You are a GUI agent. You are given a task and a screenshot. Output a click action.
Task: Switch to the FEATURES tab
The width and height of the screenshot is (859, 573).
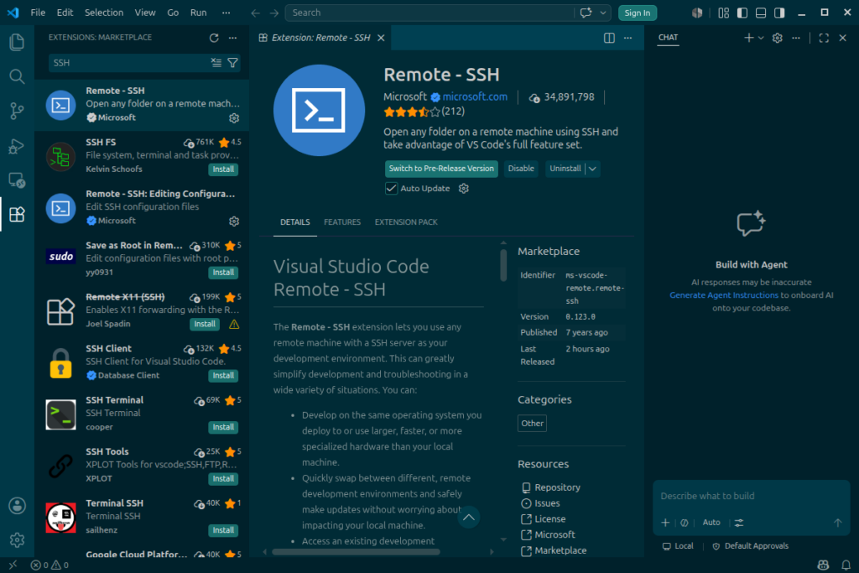coord(342,222)
